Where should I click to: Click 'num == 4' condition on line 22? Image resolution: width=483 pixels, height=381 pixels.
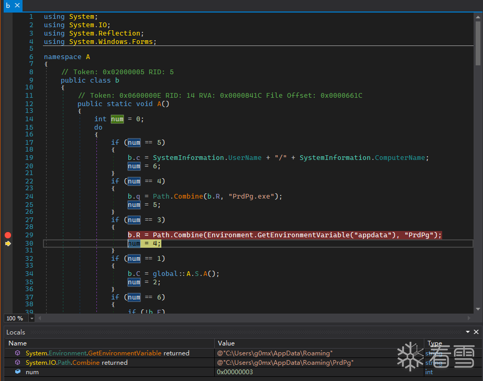(x=145, y=181)
